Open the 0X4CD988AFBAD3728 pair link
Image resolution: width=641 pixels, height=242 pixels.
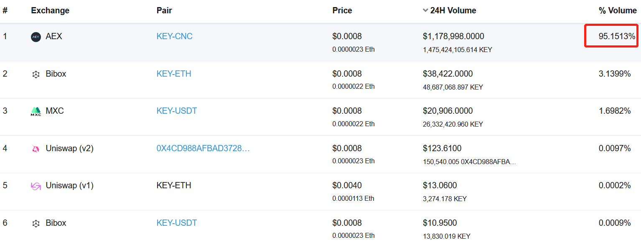[x=203, y=148]
